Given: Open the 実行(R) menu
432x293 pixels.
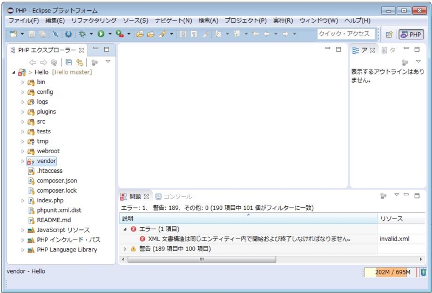Looking at the screenshot, I should [x=283, y=21].
